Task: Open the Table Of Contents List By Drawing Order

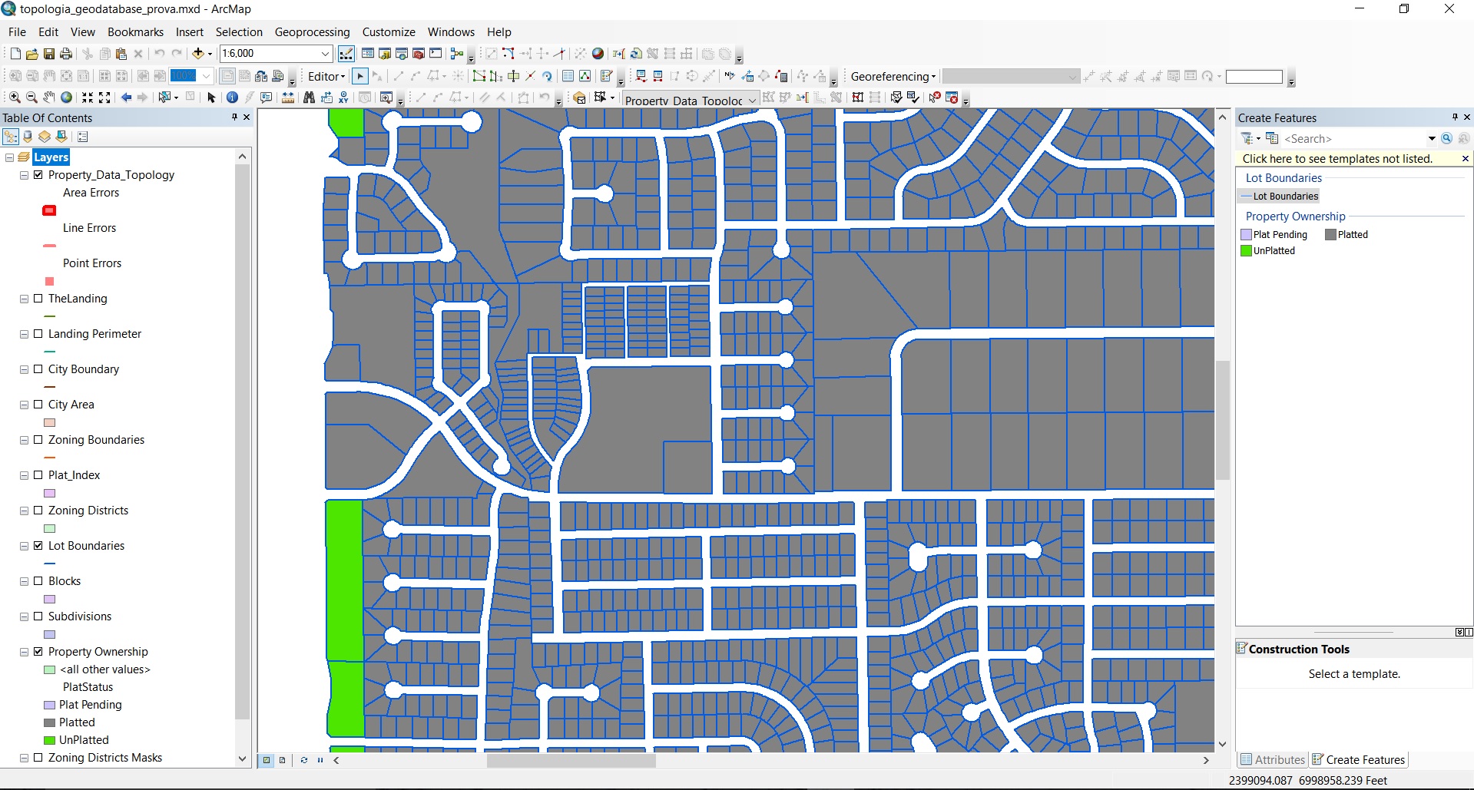Action: coord(11,136)
